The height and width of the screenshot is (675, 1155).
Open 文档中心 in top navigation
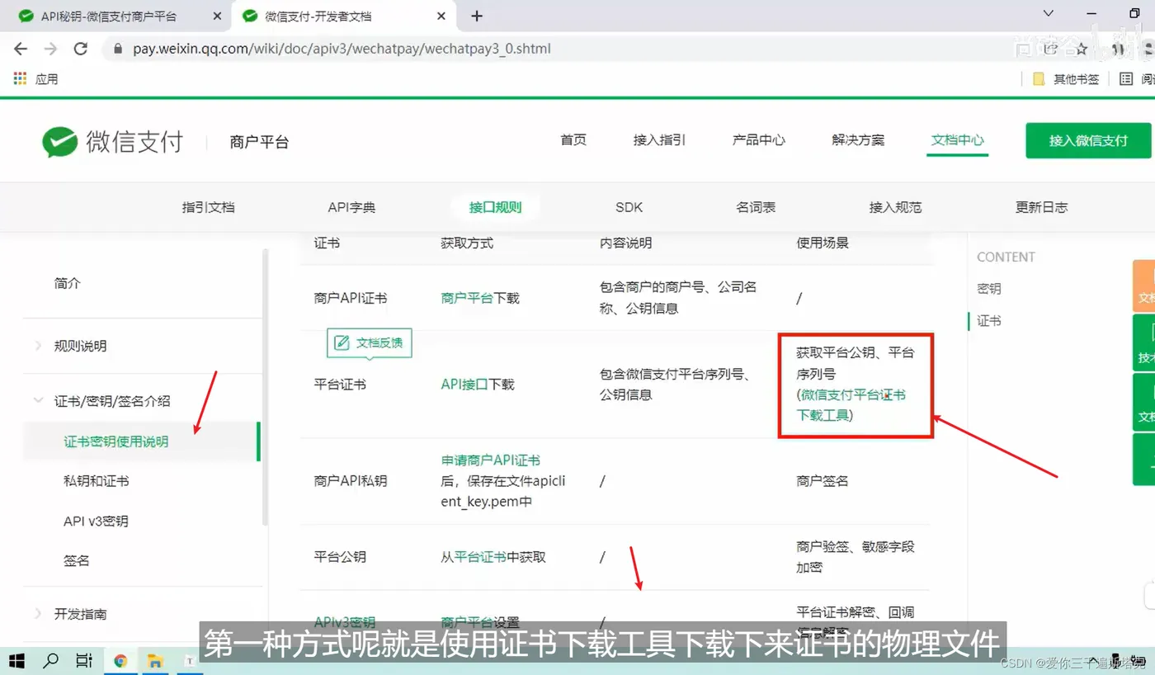click(x=958, y=140)
